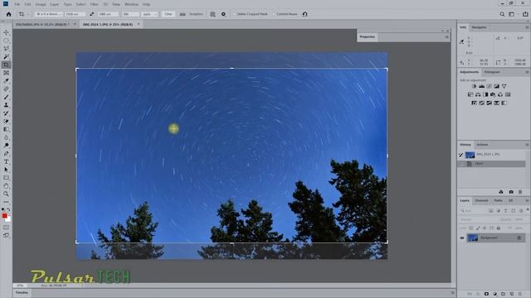Reset the crop box with undo arrow

point(304,14)
